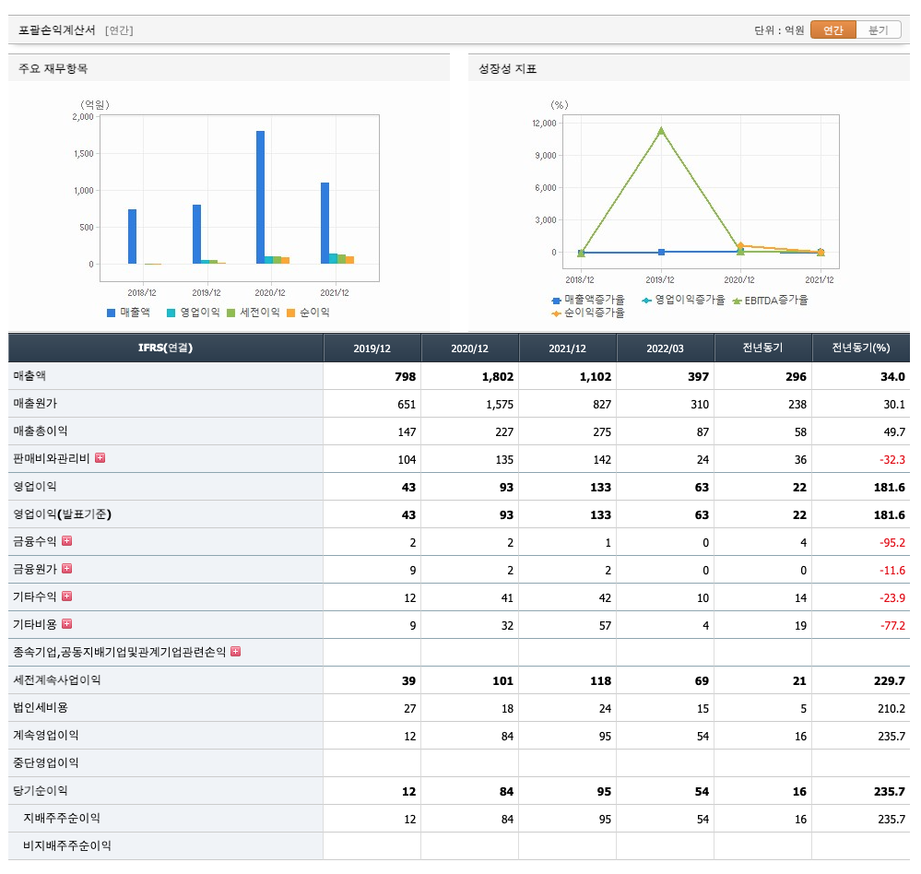Viewport: 921px width, 874px height.
Task: Toggle the 세전이익 legend in bar chart
Action: tap(254, 313)
